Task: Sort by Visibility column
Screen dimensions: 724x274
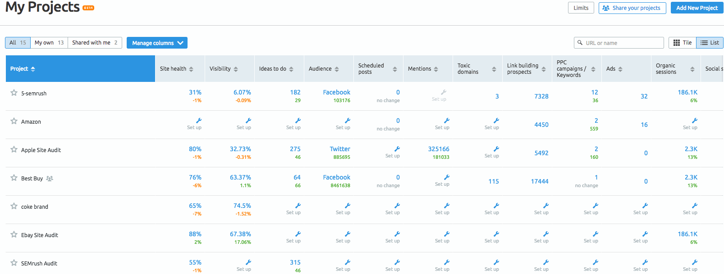Action: 236,69
